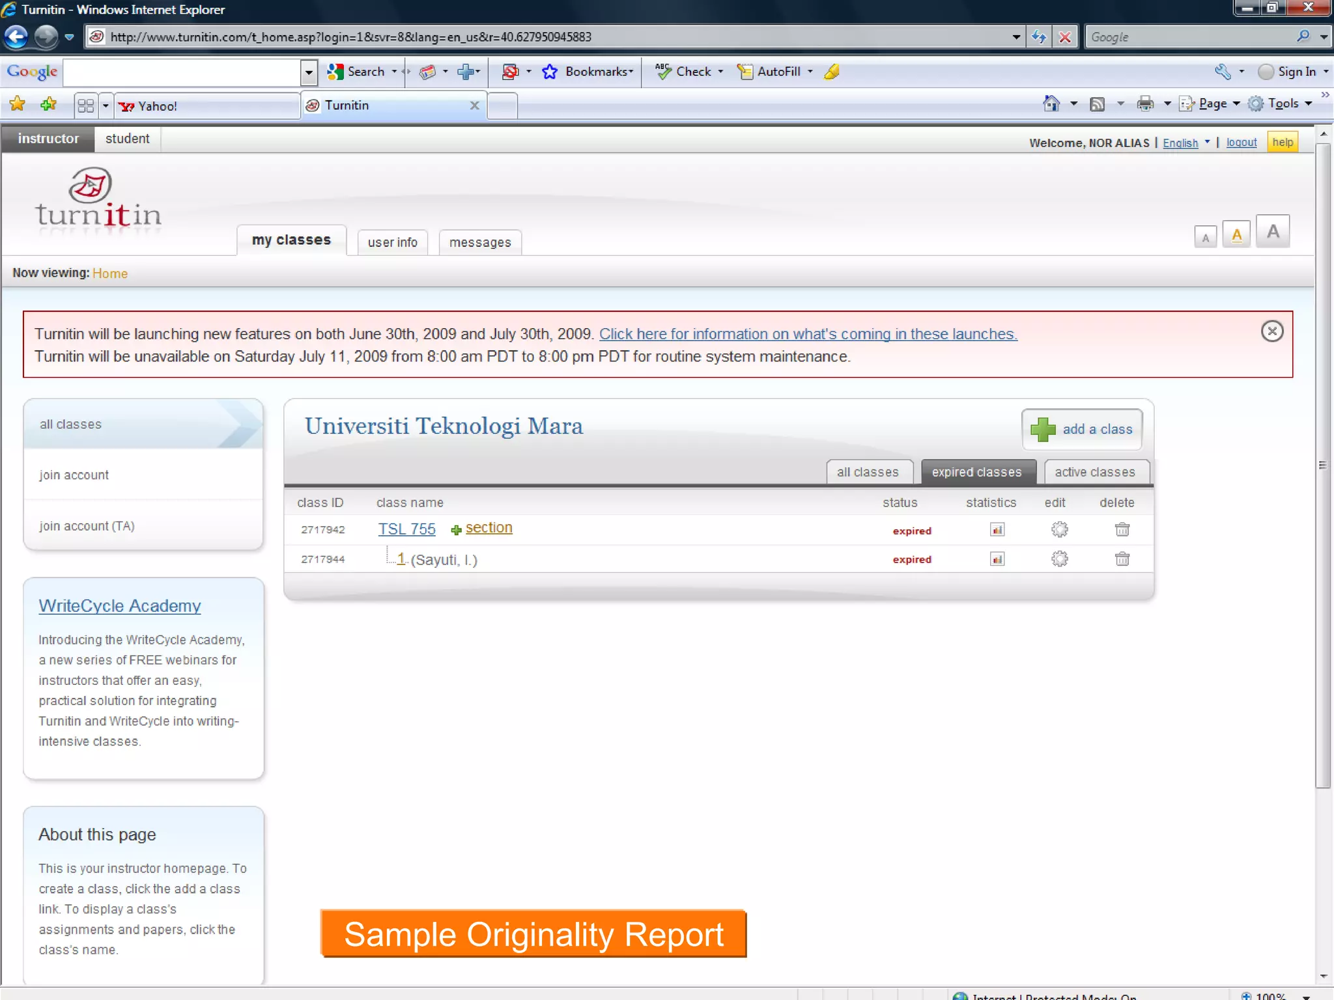Click the printer icon in toolbar

point(1144,104)
